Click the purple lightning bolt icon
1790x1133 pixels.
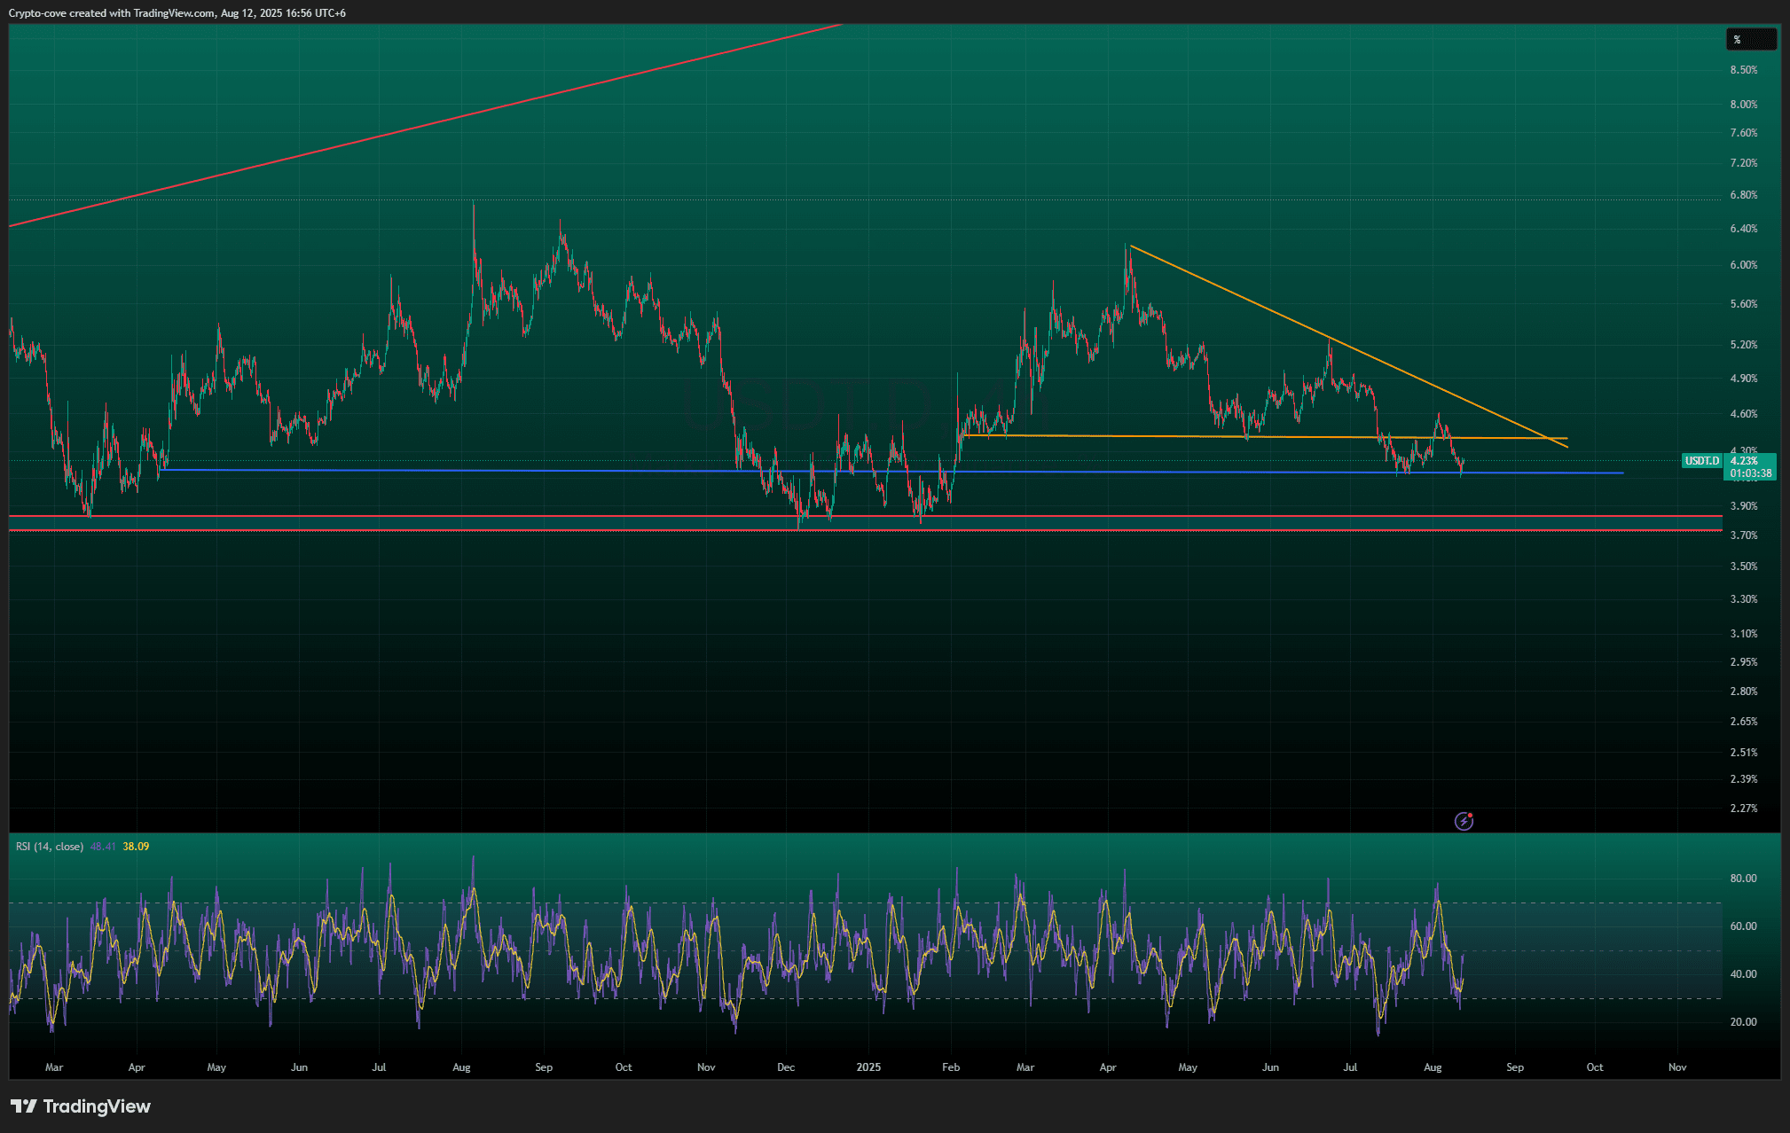click(1464, 821)
